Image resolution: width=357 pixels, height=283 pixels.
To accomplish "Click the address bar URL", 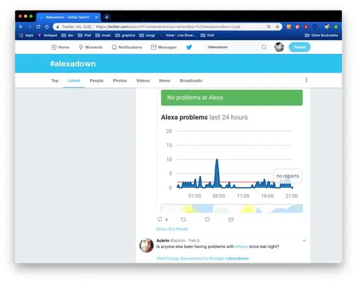I will (168, 27).
